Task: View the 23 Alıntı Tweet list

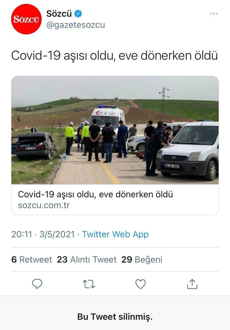Action: [87, 260]
